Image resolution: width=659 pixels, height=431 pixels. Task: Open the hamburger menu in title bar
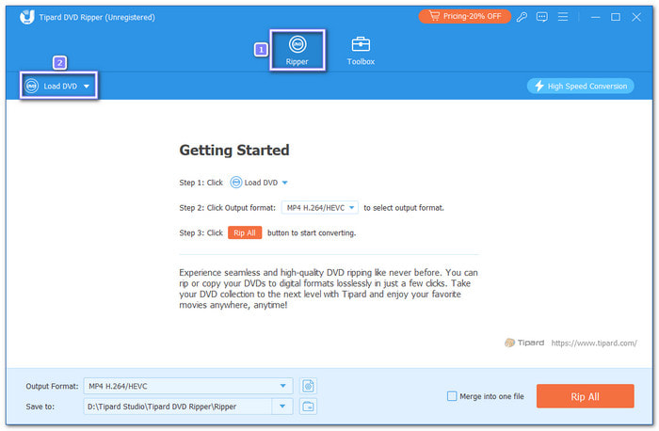tap(563, 17)
